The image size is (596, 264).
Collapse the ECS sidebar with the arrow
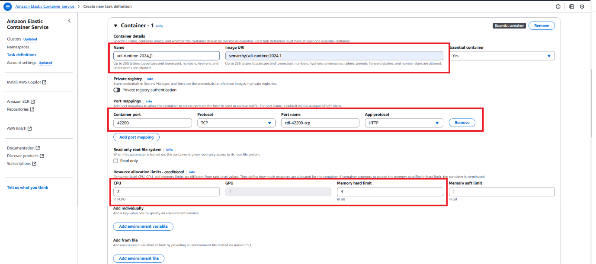pos(69,21)
